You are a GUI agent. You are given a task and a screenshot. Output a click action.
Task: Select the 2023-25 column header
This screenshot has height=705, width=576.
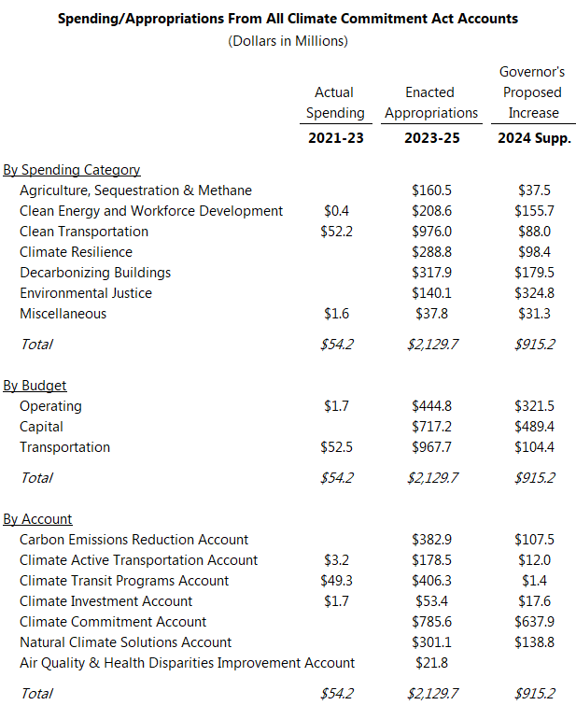(430, 138)
